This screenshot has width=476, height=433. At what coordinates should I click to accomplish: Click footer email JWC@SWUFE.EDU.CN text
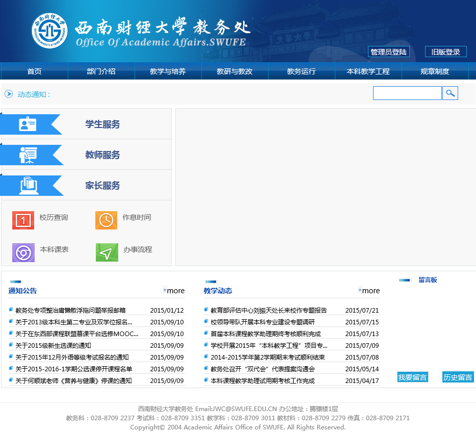(x=245, y=409)
